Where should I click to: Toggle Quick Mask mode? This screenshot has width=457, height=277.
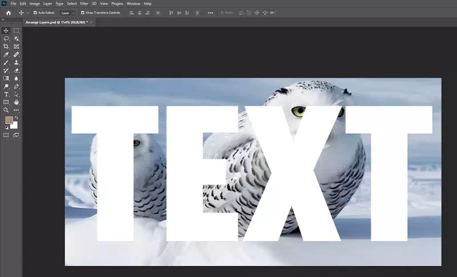6,135
